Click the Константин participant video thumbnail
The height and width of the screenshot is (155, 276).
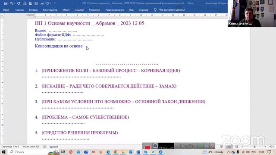pyautogui.click(x=252, y=13)
